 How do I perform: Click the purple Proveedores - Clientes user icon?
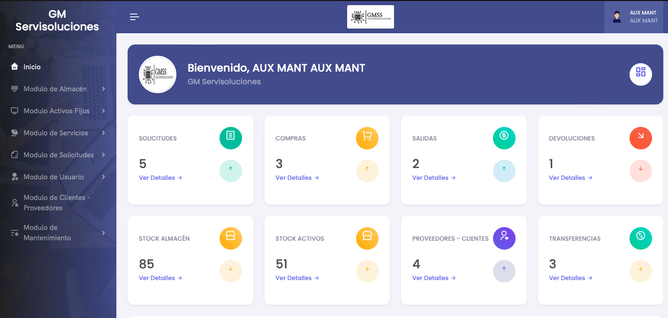(x=504, y=238)
